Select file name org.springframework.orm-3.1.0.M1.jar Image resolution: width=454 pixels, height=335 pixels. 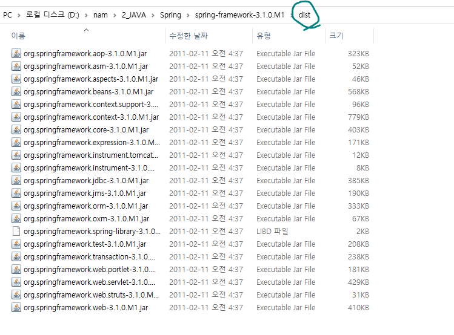click(85, 206)
